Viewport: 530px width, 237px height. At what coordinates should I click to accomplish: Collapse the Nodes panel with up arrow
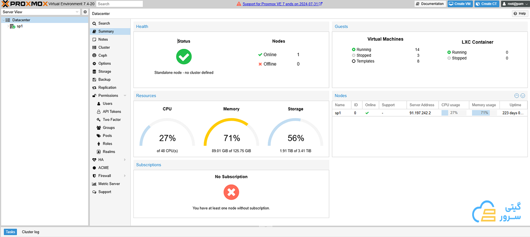click(517, 96)
